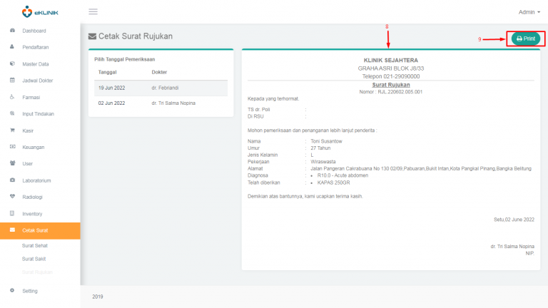Screen dimensions: 548x308
Task: Click the Surat Rujukan letter title
Action: click(391, 85)
